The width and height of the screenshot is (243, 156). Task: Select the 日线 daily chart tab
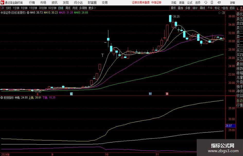tap(61, 8)
